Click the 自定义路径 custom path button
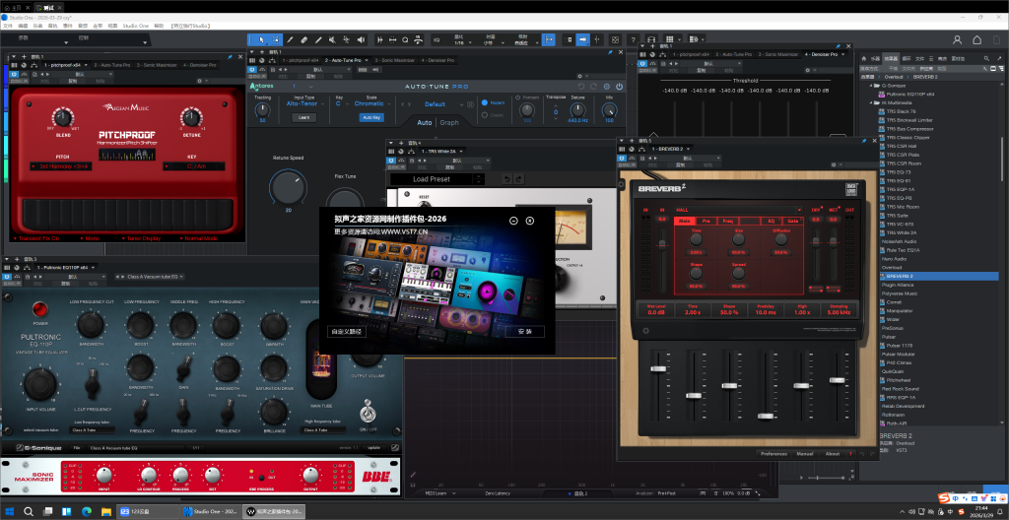 click(x=348, y=332)
